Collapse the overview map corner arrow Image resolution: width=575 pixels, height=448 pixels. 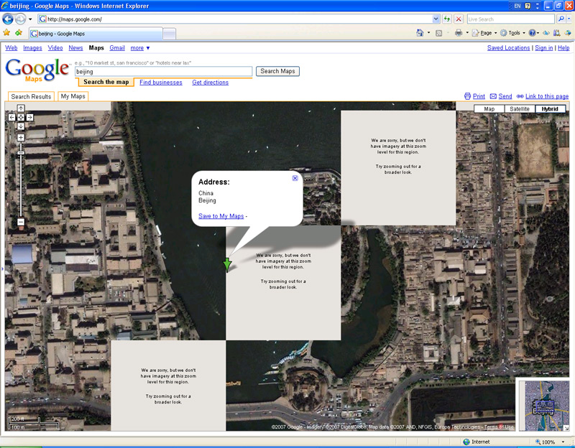(566, 427)
